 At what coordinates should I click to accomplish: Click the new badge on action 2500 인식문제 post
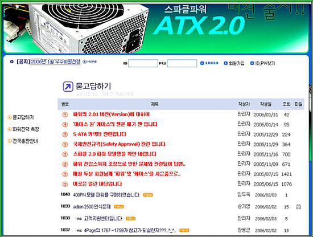pos(119,207)
